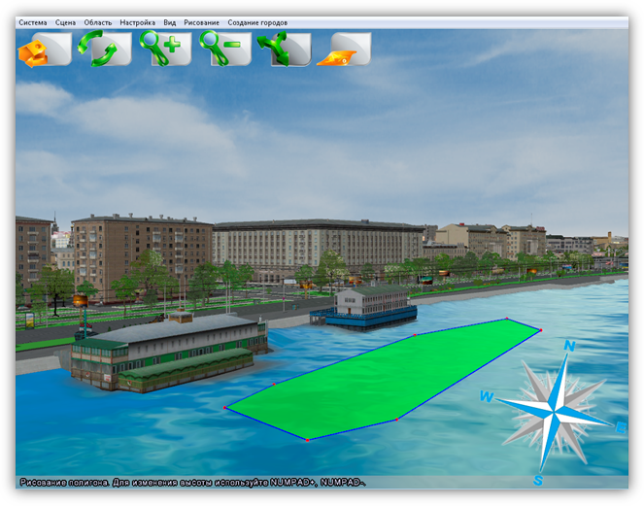
Task: Click the orange buildings toolbar icon
Action: point(44,49)
